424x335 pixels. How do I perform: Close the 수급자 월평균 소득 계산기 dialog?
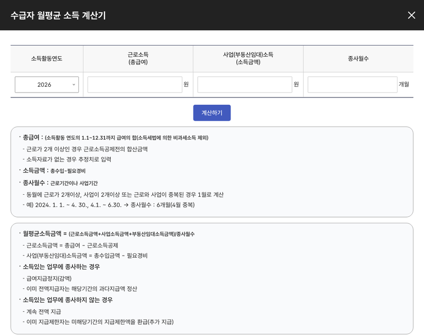click(411, 15)
